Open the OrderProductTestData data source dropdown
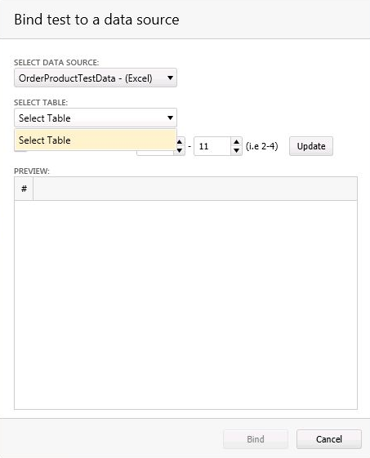This screenshot has height=458, width=370. tap(96, 78)
